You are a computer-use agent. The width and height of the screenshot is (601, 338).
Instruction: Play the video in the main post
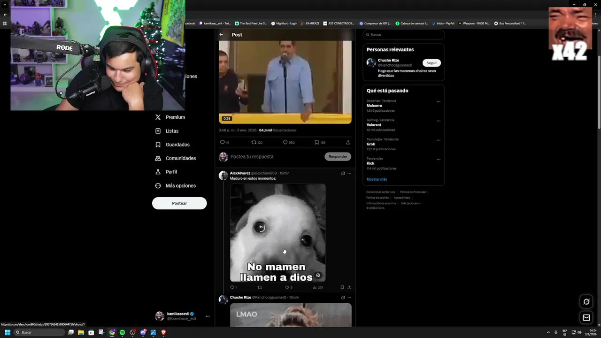coord(285,82)
